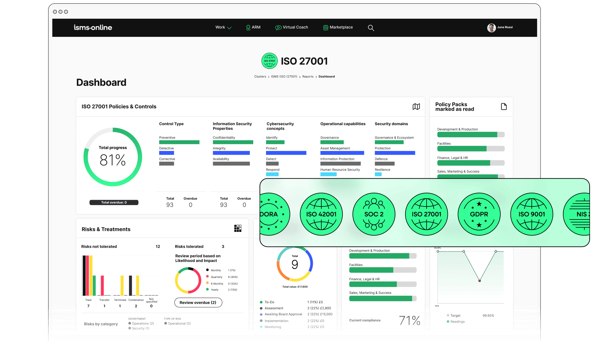Click the Policy Packs document icon

click(504, 106)
